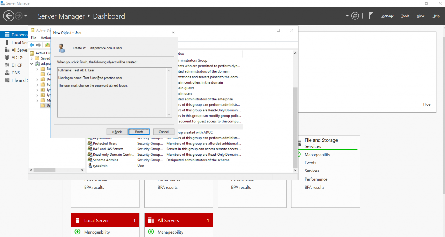Select 'Designated administrators of the schema' description
This screenshot has height=237, width=445.
tap(198, 160)
